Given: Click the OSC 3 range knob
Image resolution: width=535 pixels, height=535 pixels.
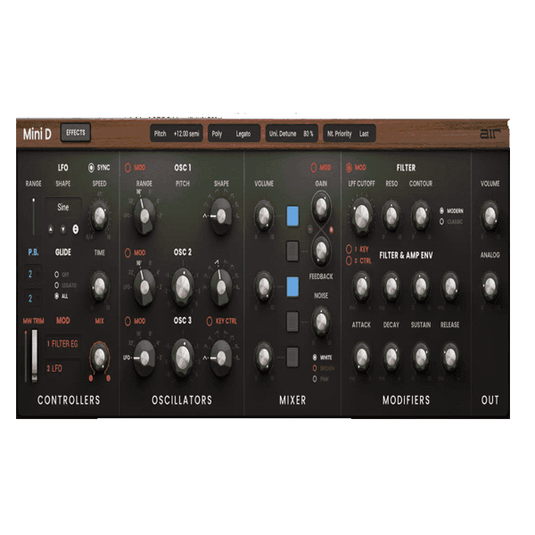Looking at the screenshot, I should click(144, 358).
